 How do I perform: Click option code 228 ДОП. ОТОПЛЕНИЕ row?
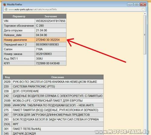pyautogui.click(x=53, y=91)
